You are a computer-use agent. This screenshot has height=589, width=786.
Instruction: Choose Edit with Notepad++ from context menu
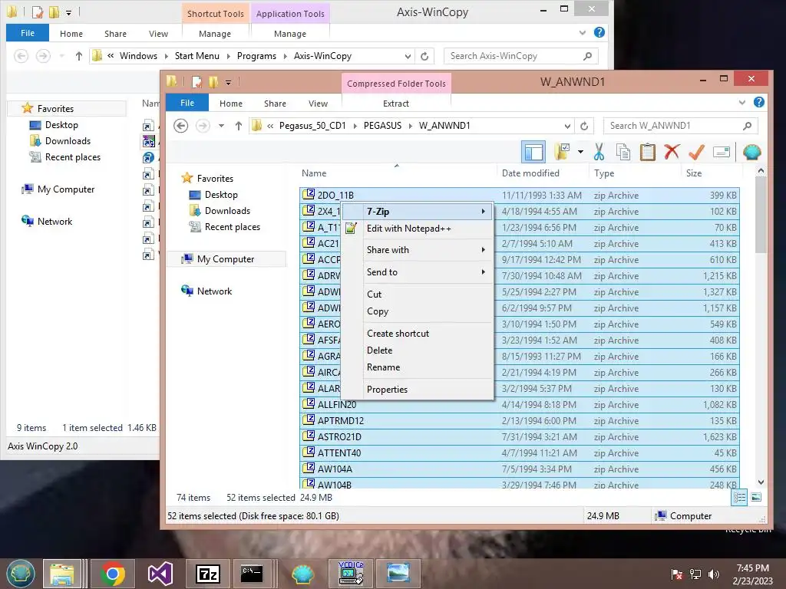coord(418,229)
